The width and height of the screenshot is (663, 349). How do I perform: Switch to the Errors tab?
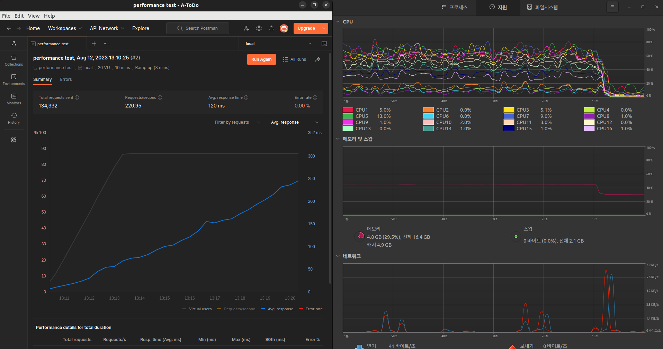coord(66,79)
